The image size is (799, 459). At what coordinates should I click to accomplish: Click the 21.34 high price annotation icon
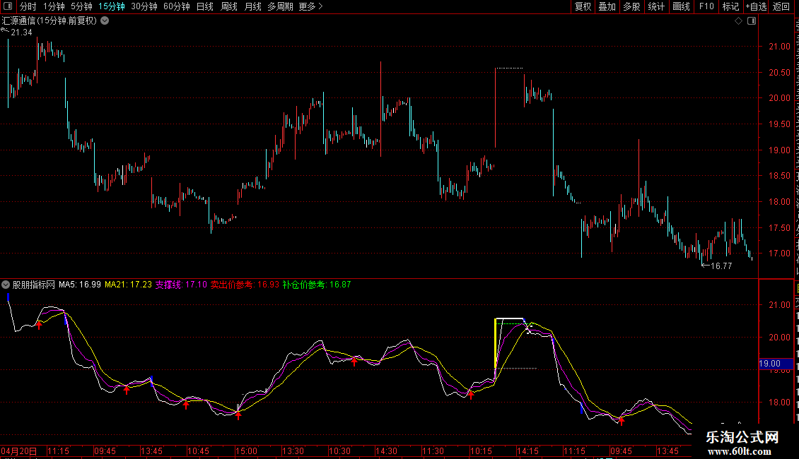pyautogui.click(x=5, y=31)
